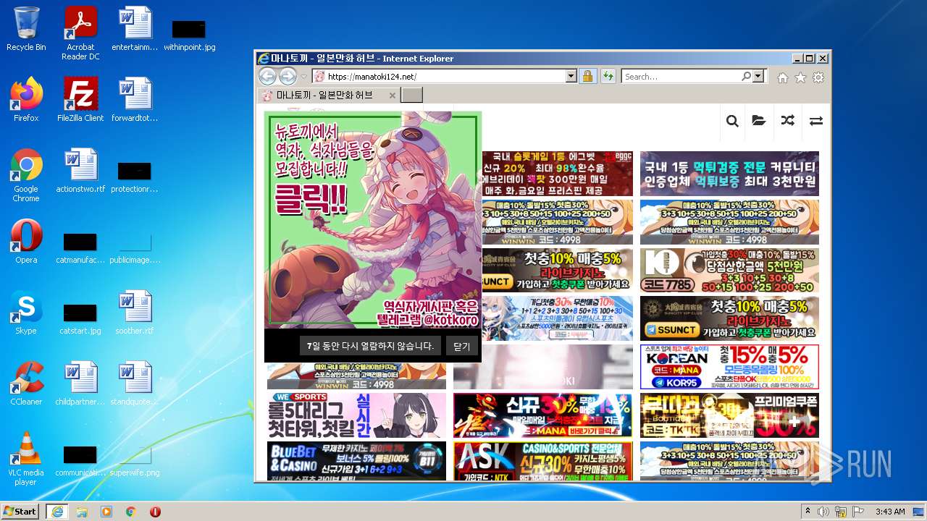Screen dimensions: 927x521
Task: Launch Skype desktop shortcut
Action: point(26,313)
